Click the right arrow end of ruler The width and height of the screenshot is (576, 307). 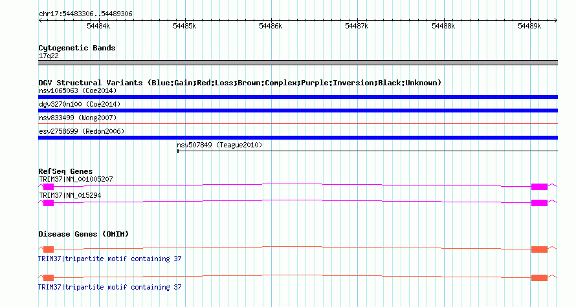(x=556, y=20)
